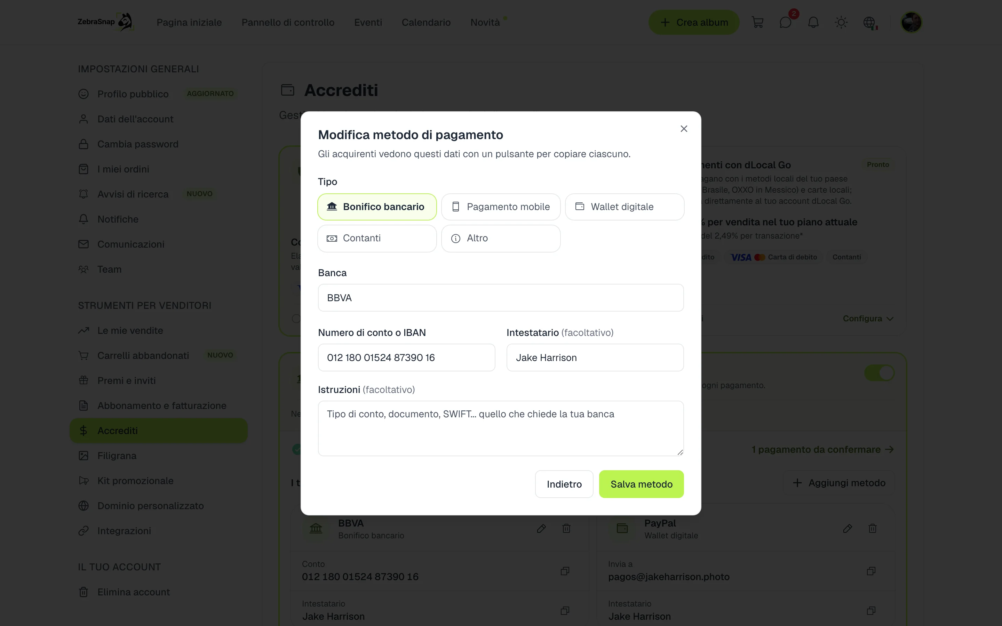Open the Eventi menu item
The height and width of the screenshot is (626, 1002).
pos(368,22)
